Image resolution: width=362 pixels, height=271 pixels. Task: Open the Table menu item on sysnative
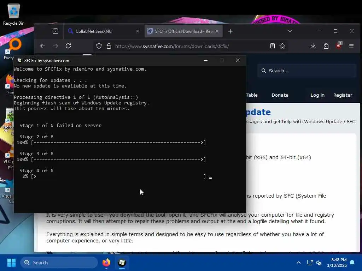(x=252, y=95)
